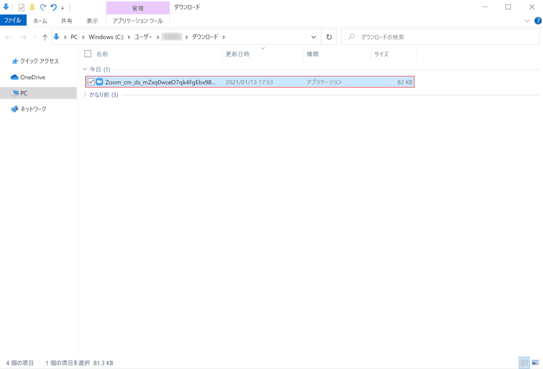Screen dimensions: 543x369
Task: Sort by the 種類 column header
Action: point(312,54)
